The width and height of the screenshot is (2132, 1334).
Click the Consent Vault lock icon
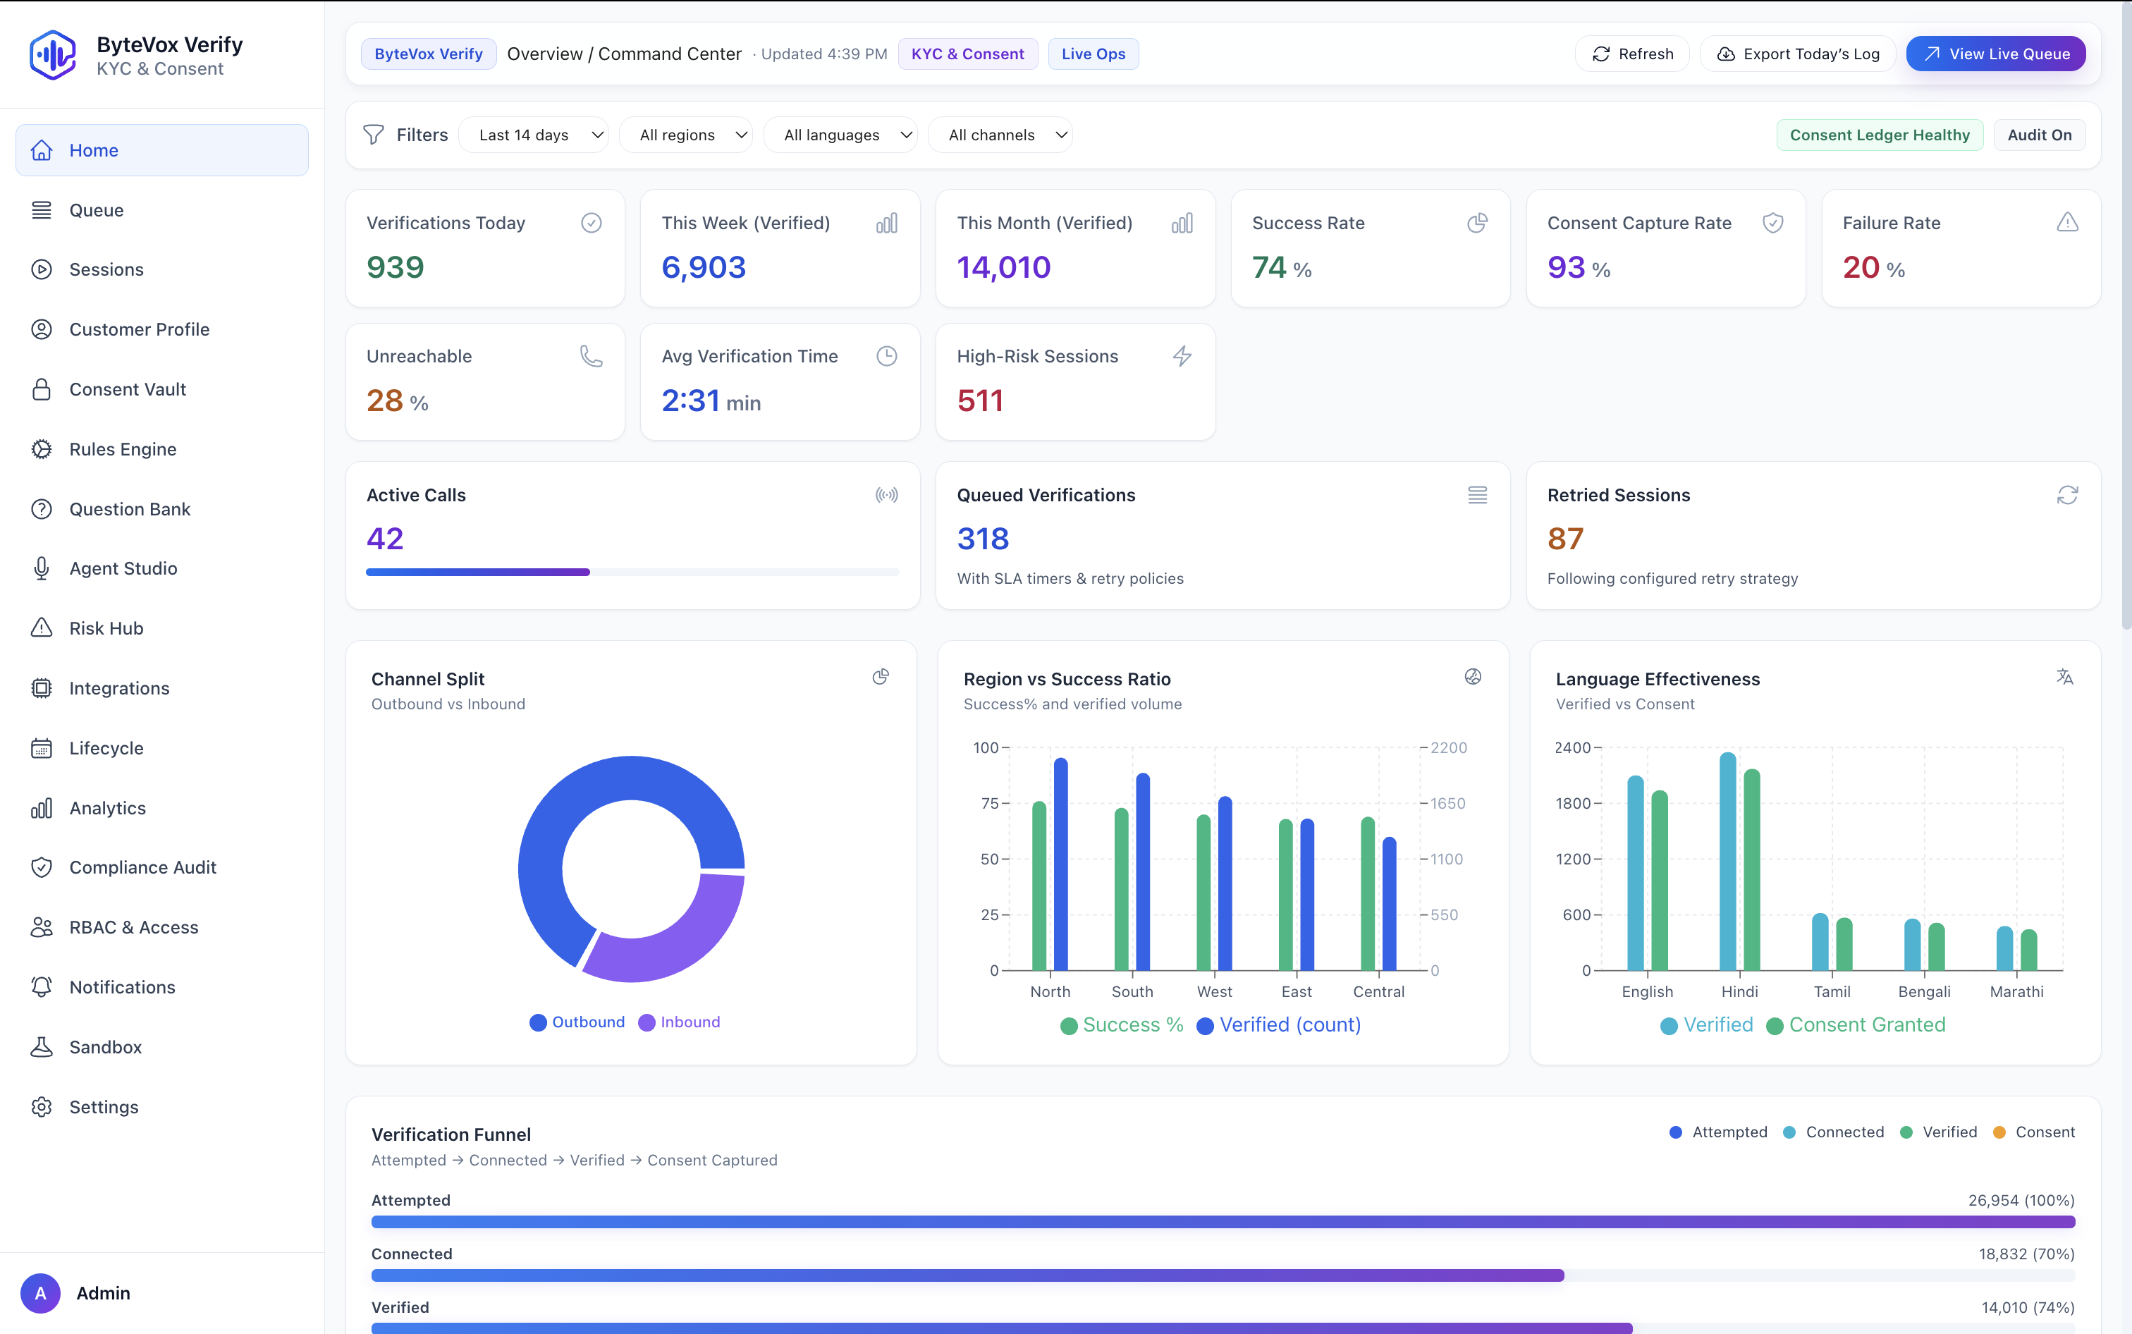pos(42,388)
